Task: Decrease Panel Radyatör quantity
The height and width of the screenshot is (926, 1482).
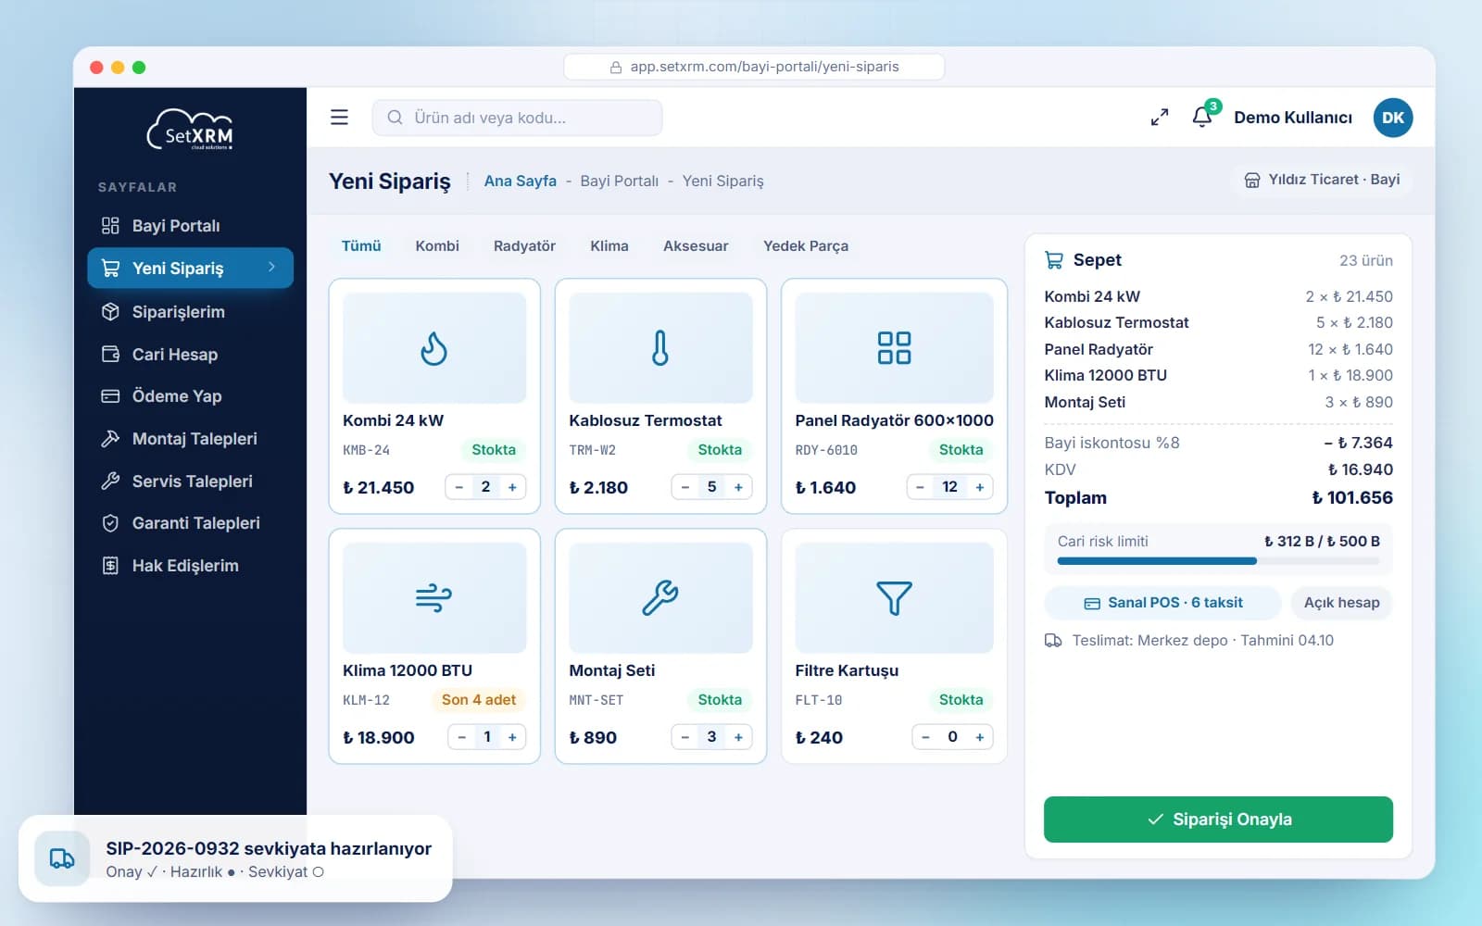Action: (x=920, y=487)
